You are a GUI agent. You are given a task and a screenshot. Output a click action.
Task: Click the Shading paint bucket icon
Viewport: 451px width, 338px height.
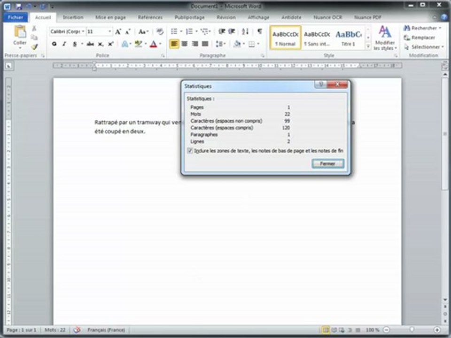pos(237,44)
